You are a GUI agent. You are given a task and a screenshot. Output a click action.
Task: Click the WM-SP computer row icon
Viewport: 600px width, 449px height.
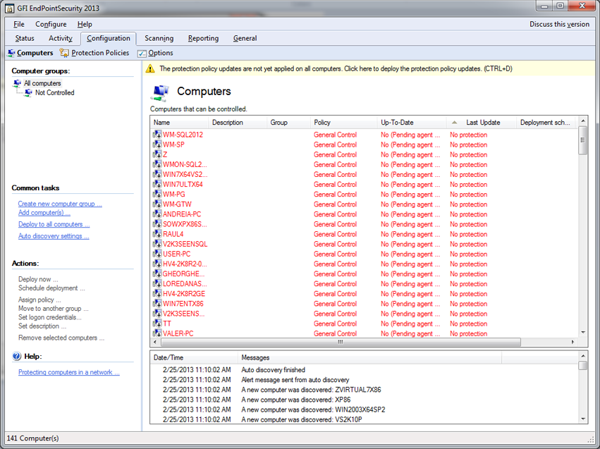157,144
